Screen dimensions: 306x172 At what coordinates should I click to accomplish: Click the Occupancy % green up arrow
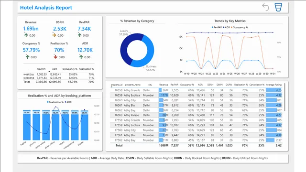(28, 57)
